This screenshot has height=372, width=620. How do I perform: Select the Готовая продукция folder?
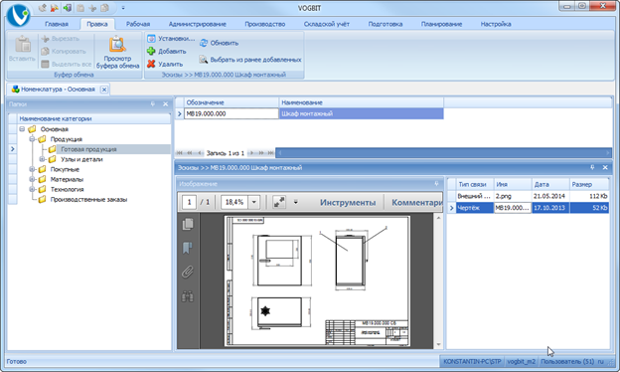[x=88, y=149]
